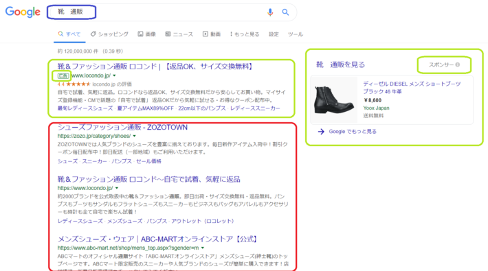Click the black DIESEL boot thumbnail
The image size is (488, 271).
point(334,99)
